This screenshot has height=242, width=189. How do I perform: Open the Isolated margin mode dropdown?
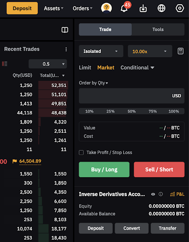(101, 51)
